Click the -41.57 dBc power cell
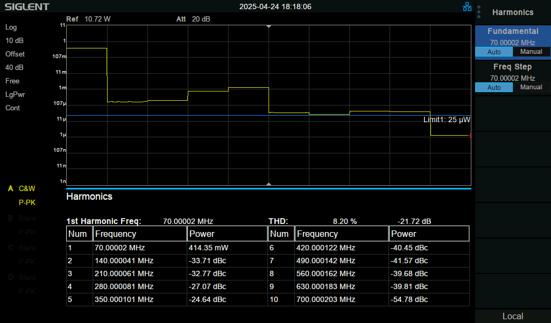Viewport: 551px width, 323px height. click(x=429, y=261)
